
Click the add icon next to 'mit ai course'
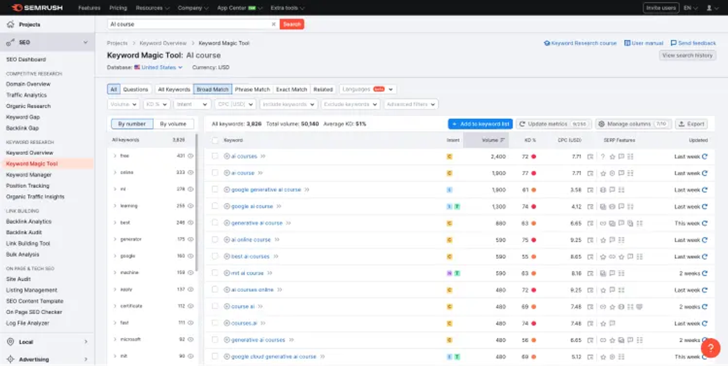pos(227,273)
